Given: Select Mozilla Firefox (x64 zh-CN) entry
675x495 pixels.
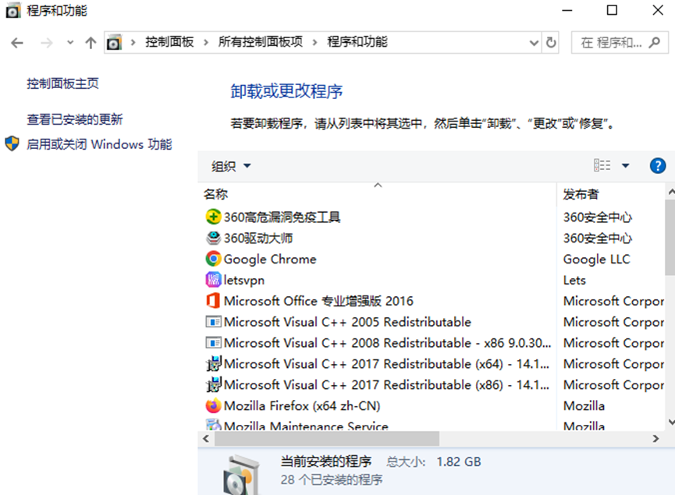Looking at the screenshot, I should (x=302, y=405).
